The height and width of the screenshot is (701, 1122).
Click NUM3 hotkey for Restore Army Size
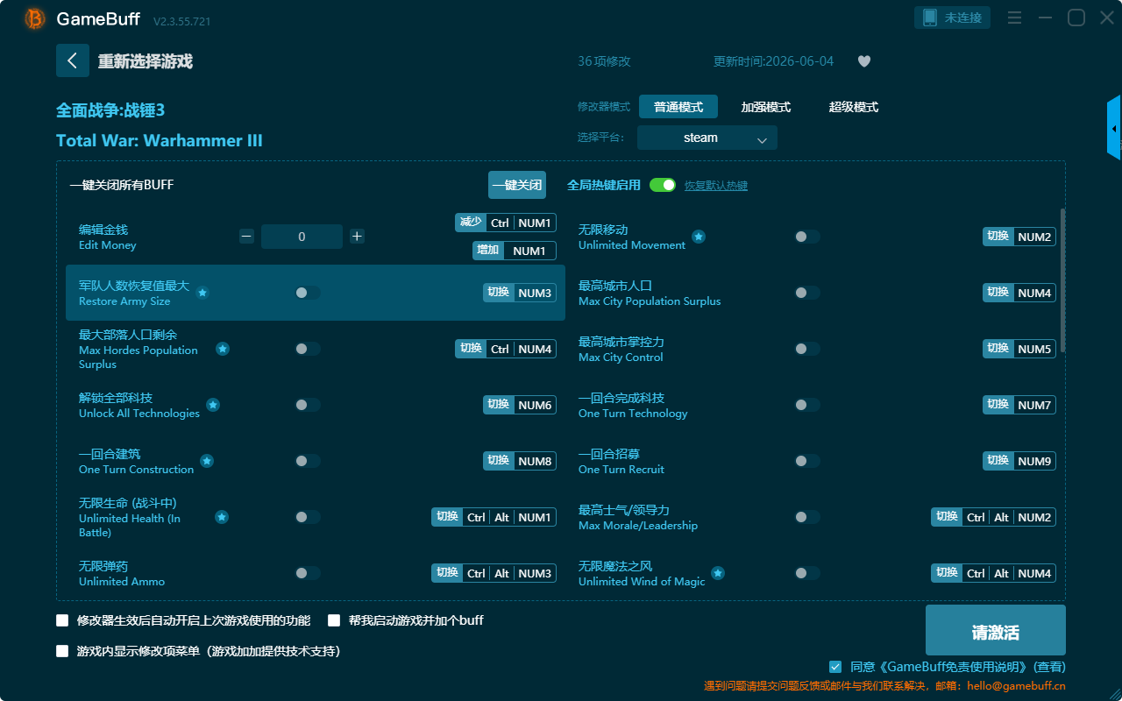[x=520, y=293]
